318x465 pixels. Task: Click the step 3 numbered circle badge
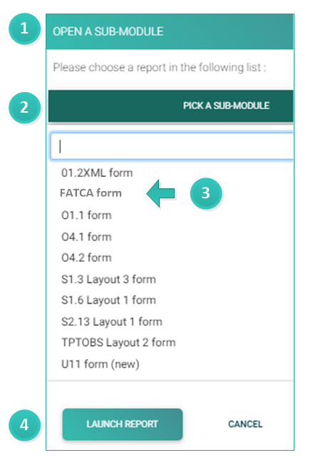point(205,193)
